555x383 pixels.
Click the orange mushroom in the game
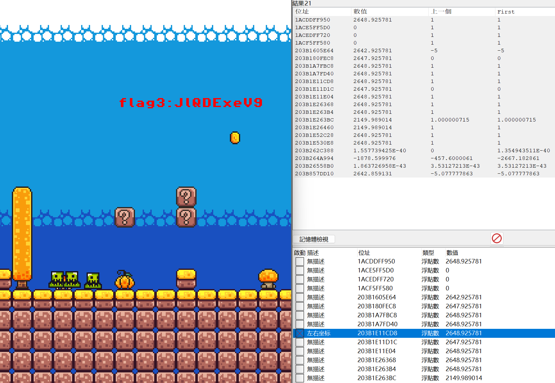tap(268, 279)
